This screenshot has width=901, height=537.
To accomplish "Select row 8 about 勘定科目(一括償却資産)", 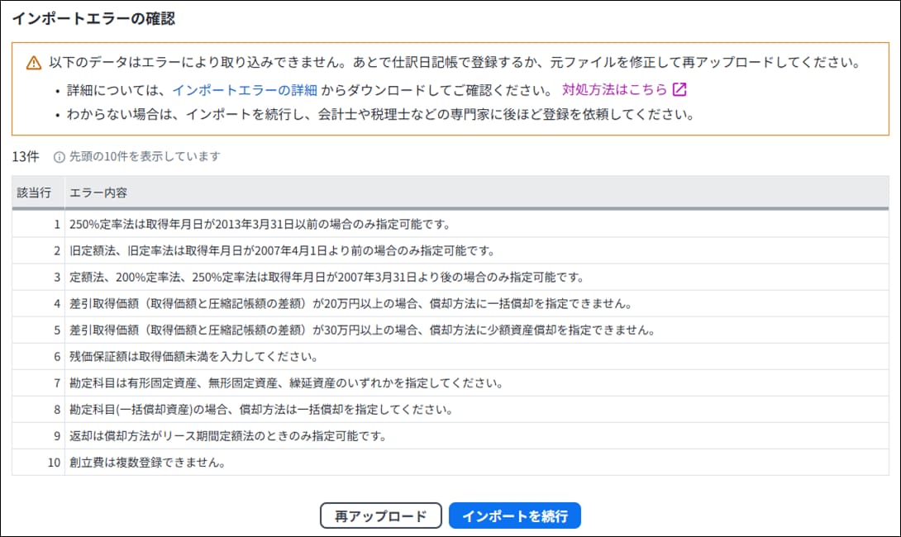I will coord(450,409).
